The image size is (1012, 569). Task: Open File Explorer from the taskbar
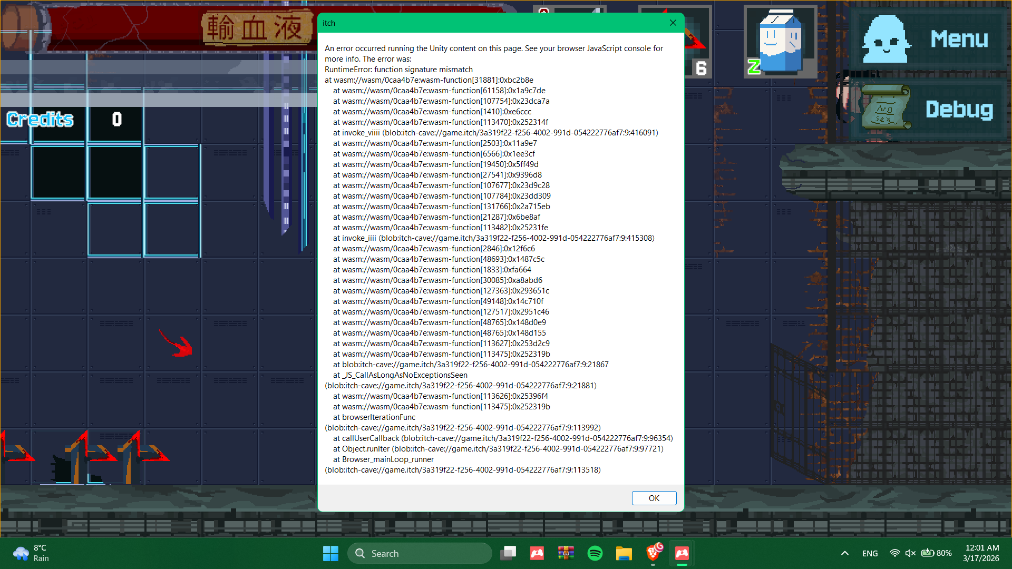tap(624, 553)
